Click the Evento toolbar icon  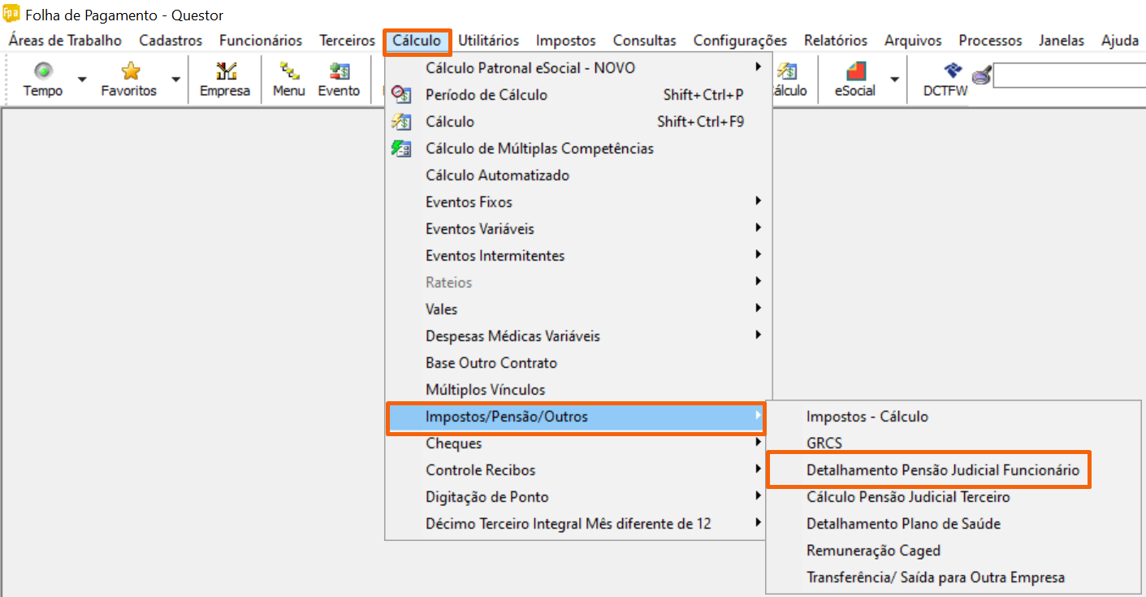coord(339,71)
